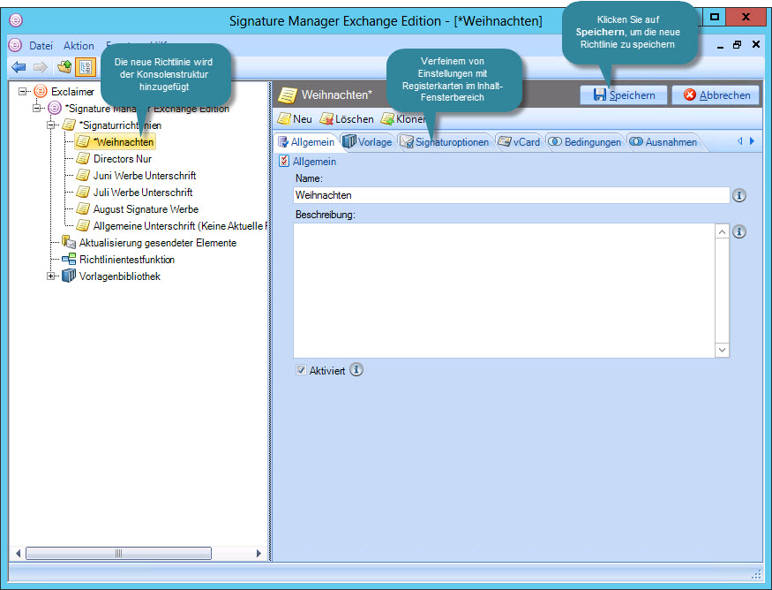Click info icon next to Name field
The height and width of the screenshot is (590, 772).
tap(739, 195)
